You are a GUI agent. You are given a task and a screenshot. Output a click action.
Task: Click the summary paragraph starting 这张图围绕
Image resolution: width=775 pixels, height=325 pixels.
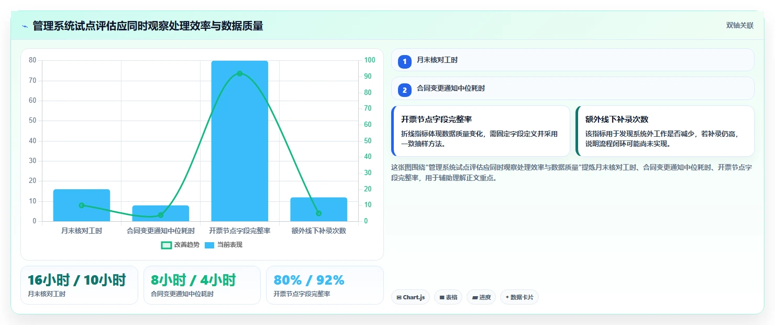[572, 172]
